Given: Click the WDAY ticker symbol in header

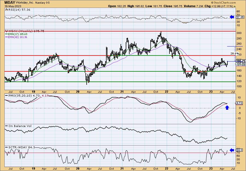Looking at the screenshot, I should [x=10, y=2].
